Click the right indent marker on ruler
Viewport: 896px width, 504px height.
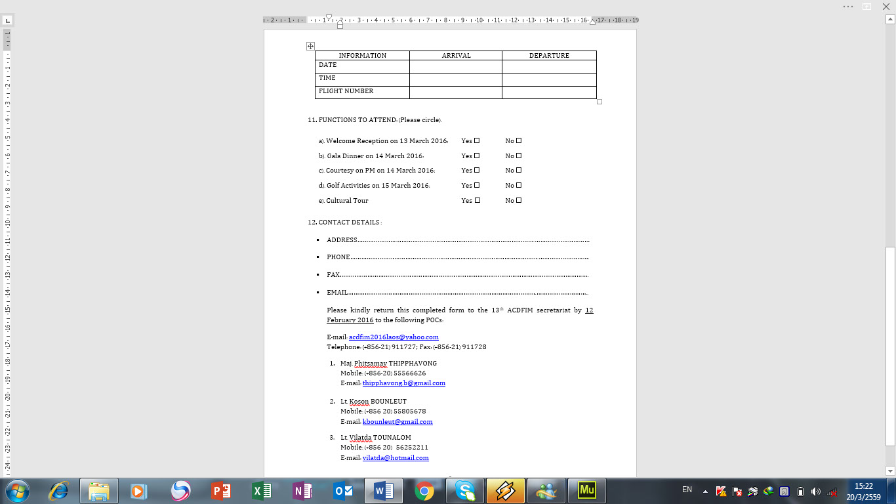click(592, 22)
